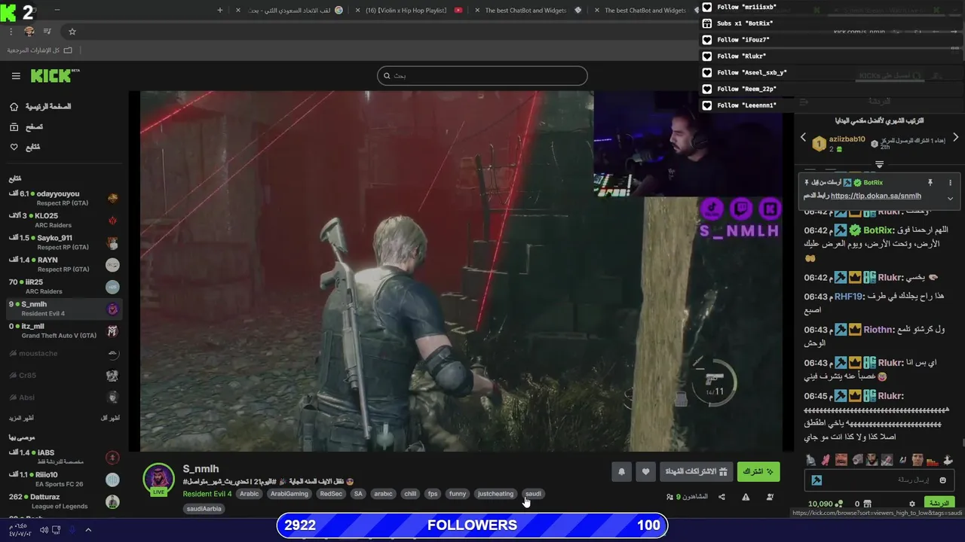
Task: Click the search box in Kick header
Action: [482, 75]
